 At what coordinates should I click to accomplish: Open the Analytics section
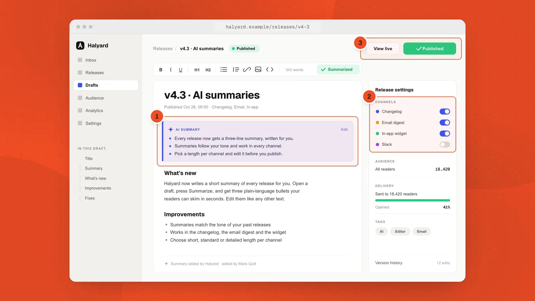106,111
